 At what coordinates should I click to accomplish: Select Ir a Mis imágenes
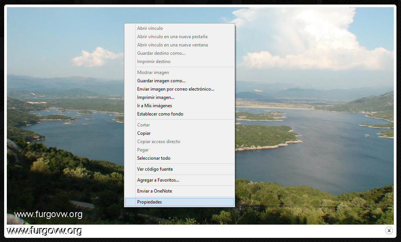point(180,106)
